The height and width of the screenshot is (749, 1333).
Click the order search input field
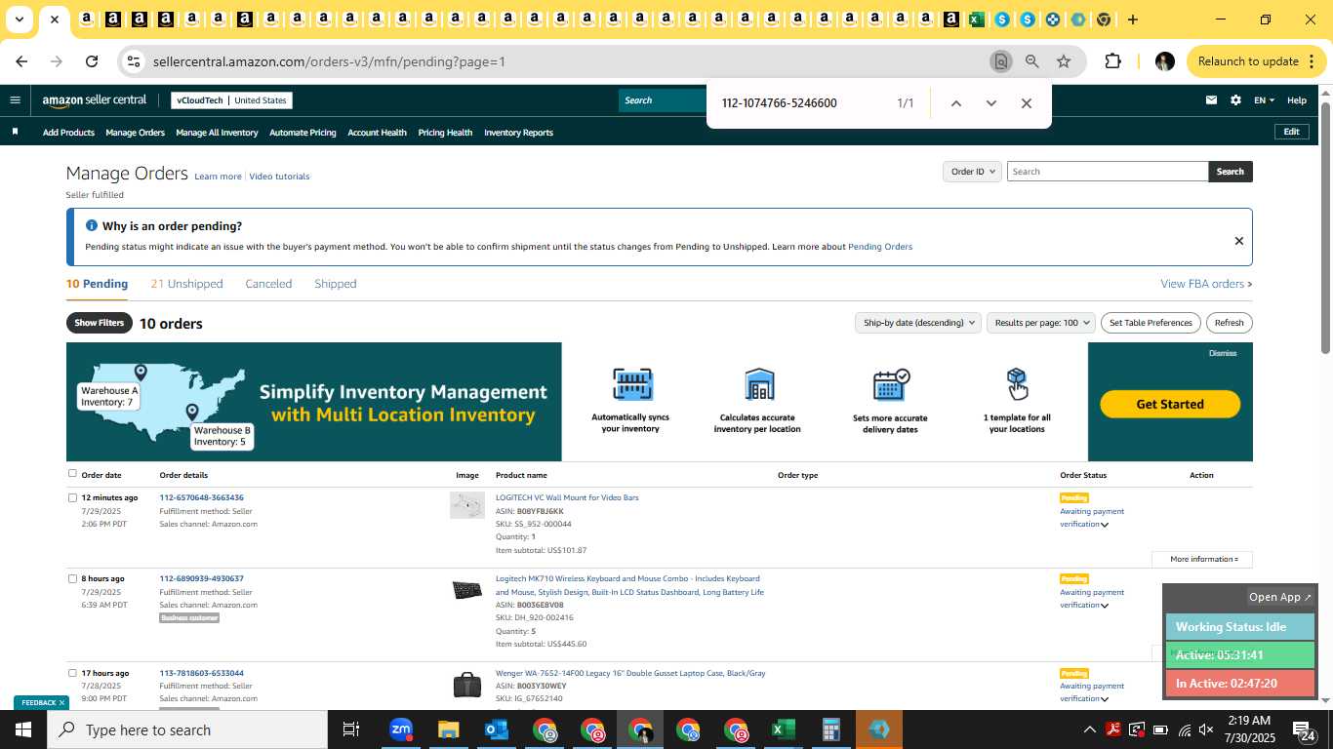(1108, 172)
